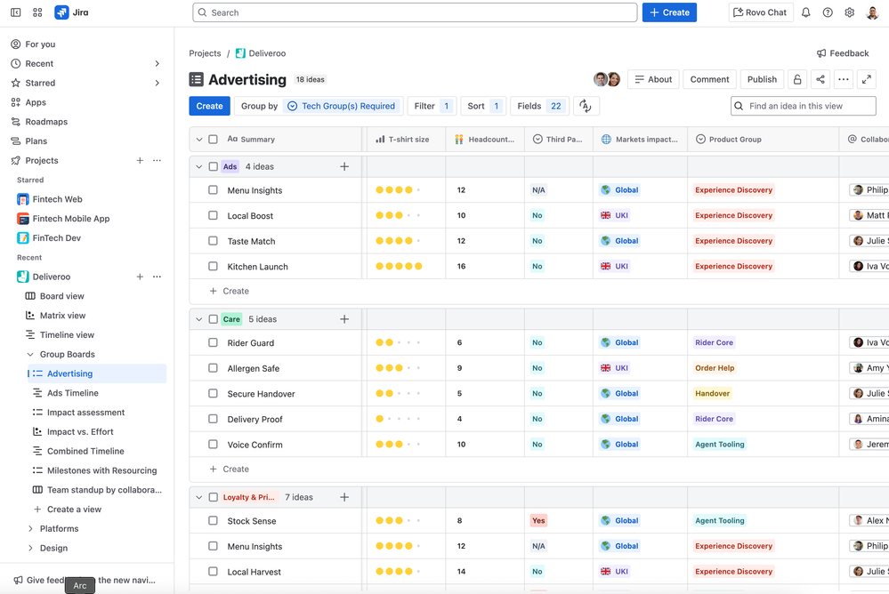Toggle the auto-save sync icon

[x=586, y=106]
